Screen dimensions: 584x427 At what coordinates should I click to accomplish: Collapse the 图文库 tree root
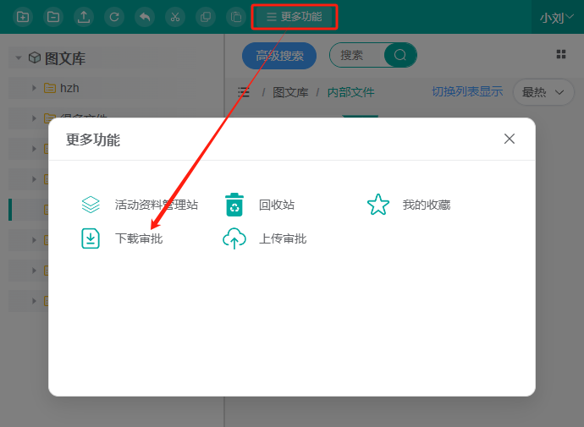[x=19, y=58]
